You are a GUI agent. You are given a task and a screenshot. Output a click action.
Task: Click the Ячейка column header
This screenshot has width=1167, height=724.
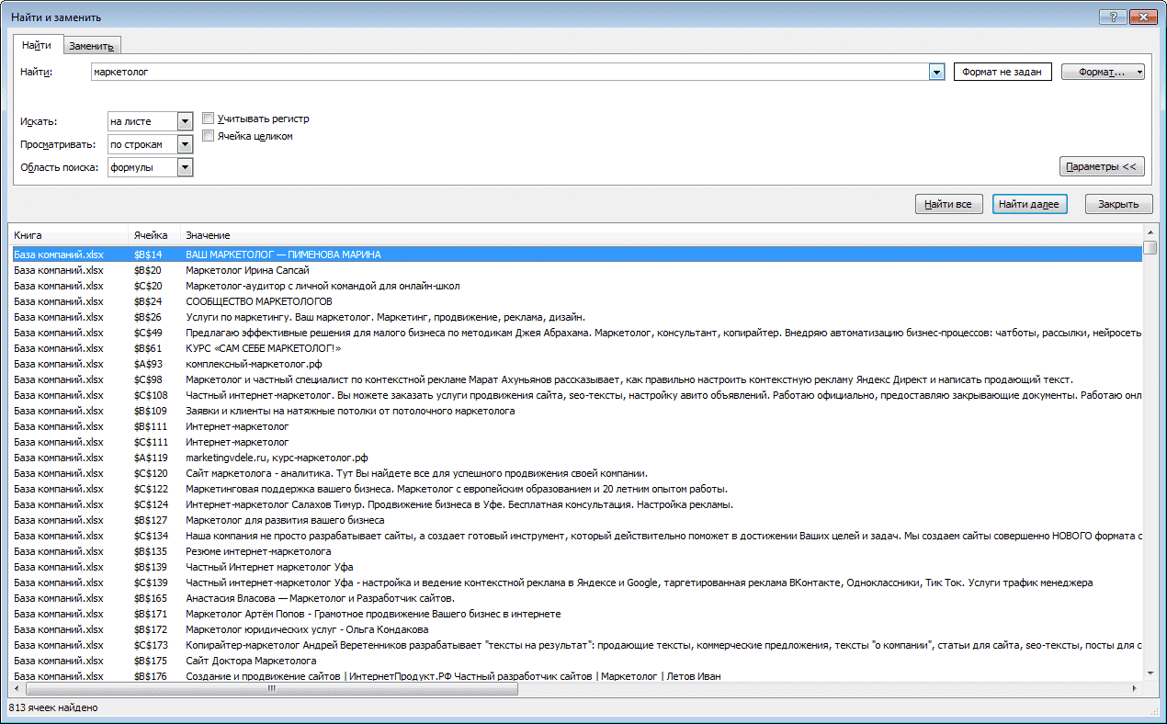153,235
